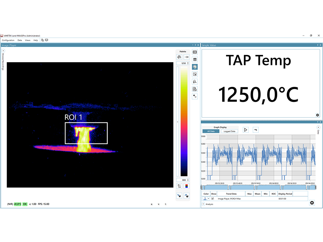Open the Views menu

coord(27,40)
